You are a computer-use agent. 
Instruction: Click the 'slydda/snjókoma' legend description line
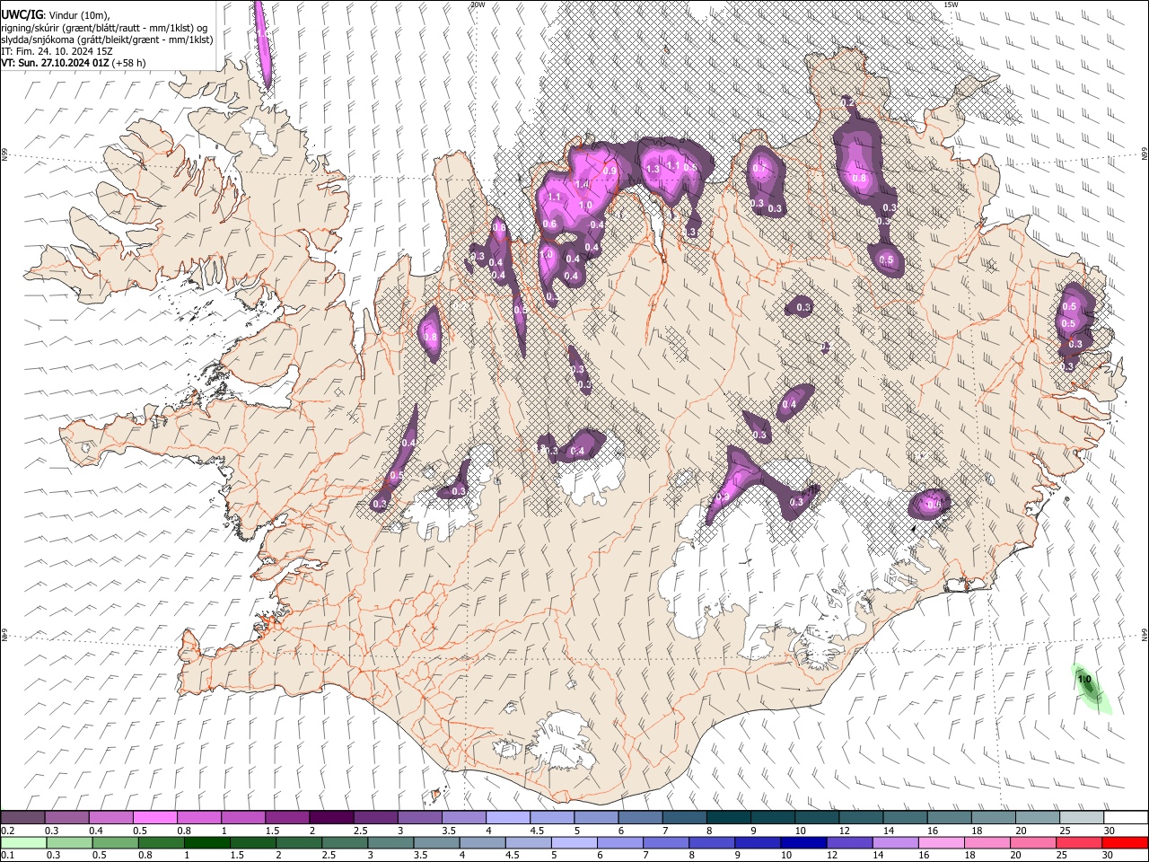click(108, 40)
